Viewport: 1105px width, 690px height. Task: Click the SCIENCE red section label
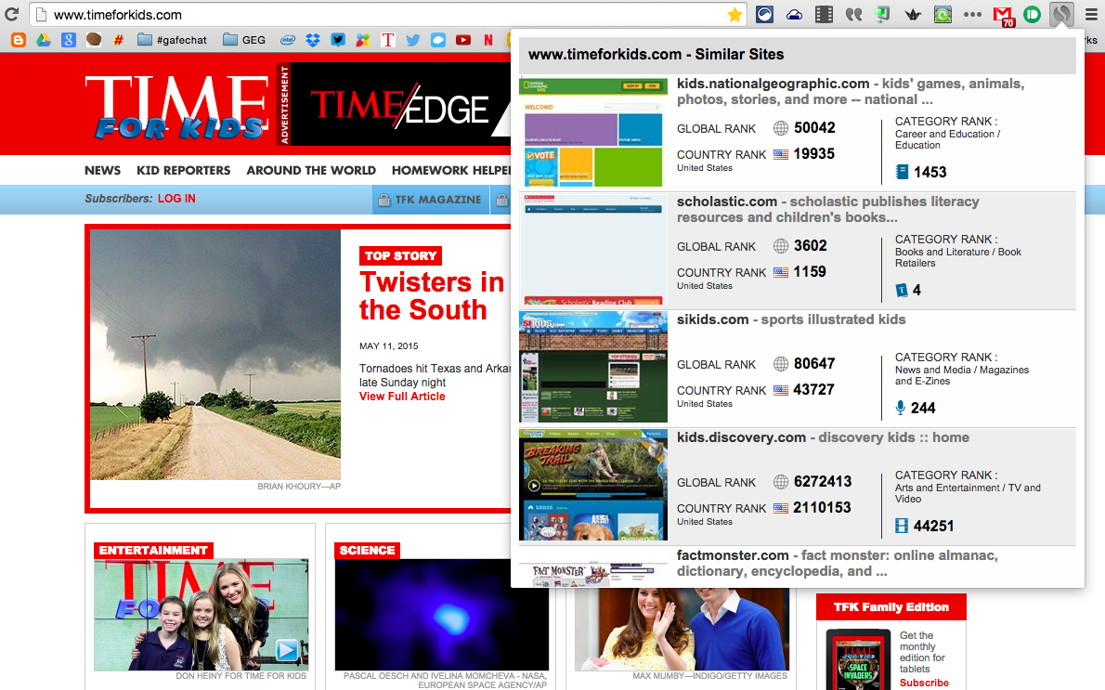pyautogui.click(x=367, y=551)
